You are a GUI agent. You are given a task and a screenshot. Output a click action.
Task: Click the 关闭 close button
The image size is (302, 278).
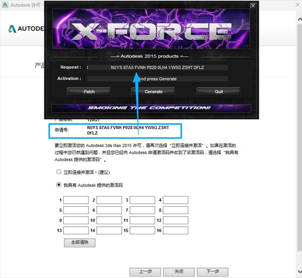(x=178, y=271)
